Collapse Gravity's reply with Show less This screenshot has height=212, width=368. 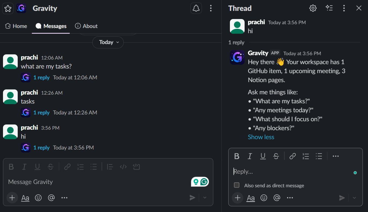(x=261, y=137)
